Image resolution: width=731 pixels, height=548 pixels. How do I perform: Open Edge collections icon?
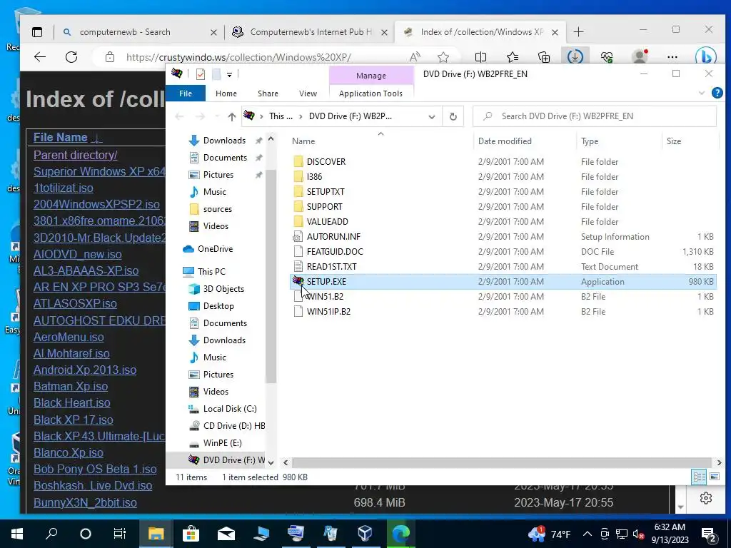pos(543,57)
